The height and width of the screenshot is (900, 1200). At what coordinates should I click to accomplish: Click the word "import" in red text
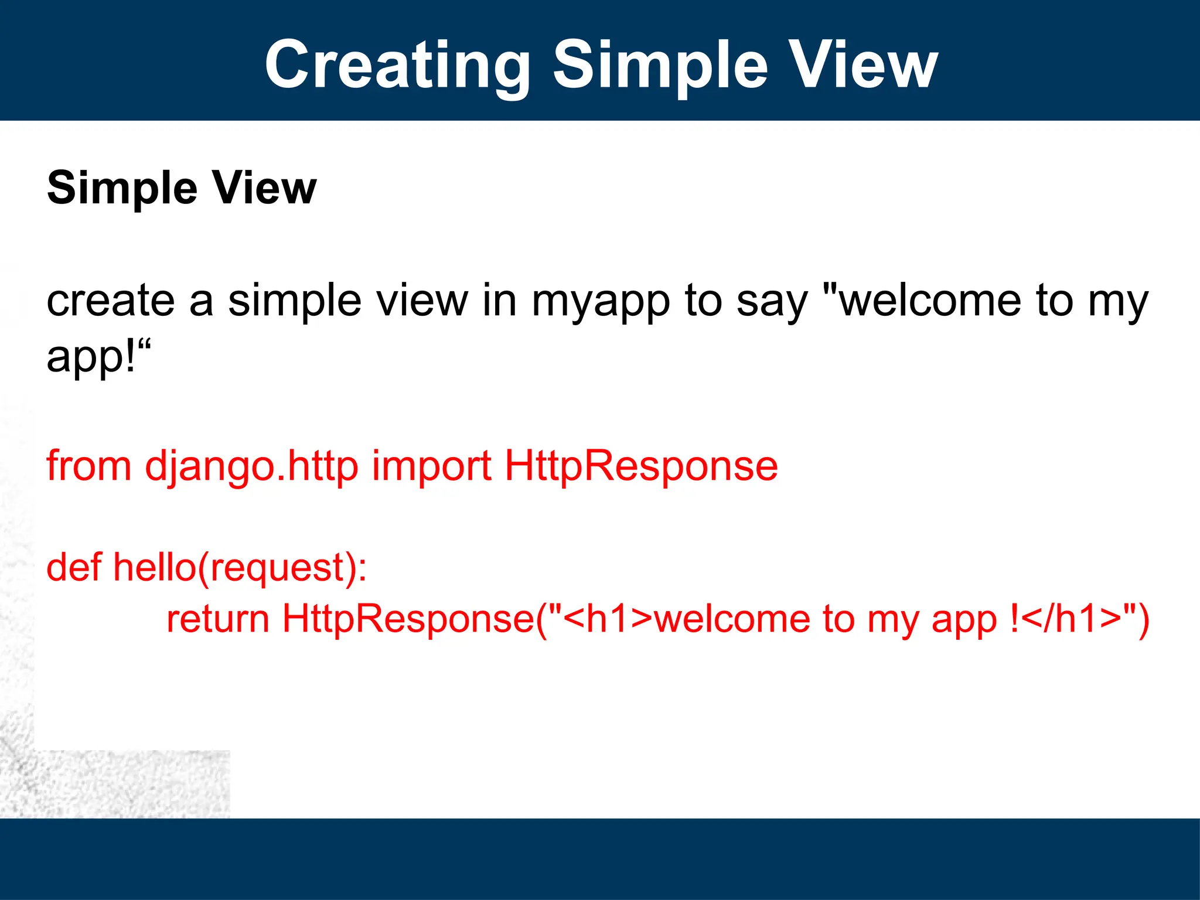click(431, 466)
